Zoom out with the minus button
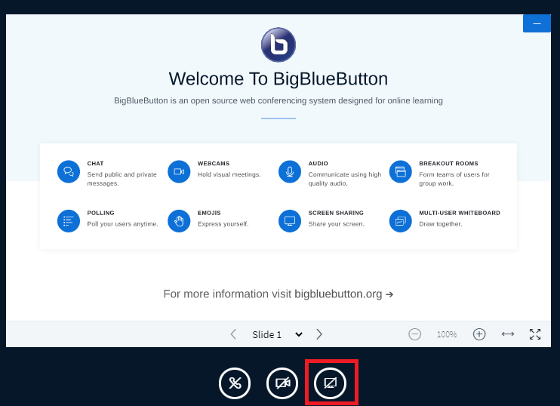 (x=414, y=334)
